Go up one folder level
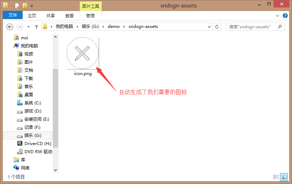This screenshot has height=184, width=292. 36,27
